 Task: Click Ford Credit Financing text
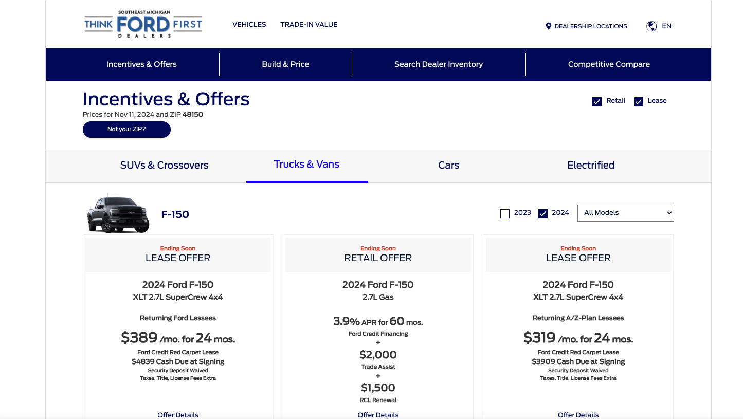[x=378, y=334]
